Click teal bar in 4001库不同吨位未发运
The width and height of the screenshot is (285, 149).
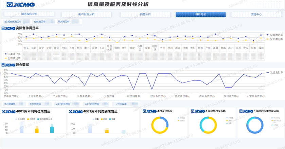(52, 130)
